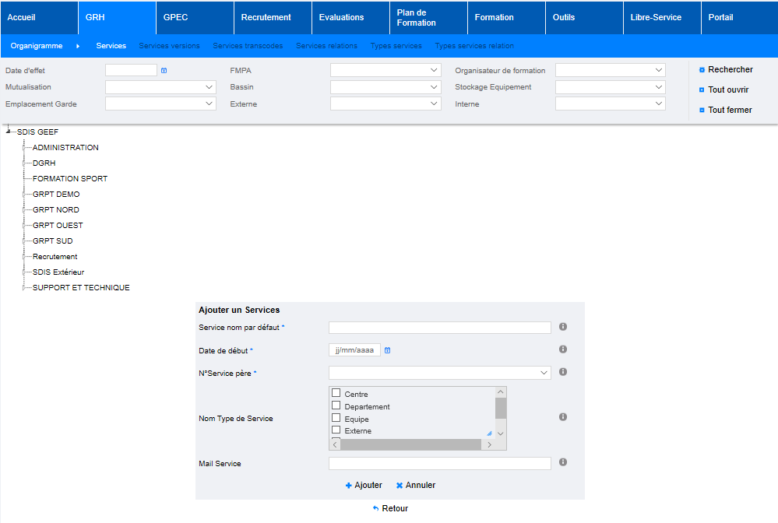Click info icon for Mail Service
The height and width of the screenshot is (523, 778).
click(563, 462)
